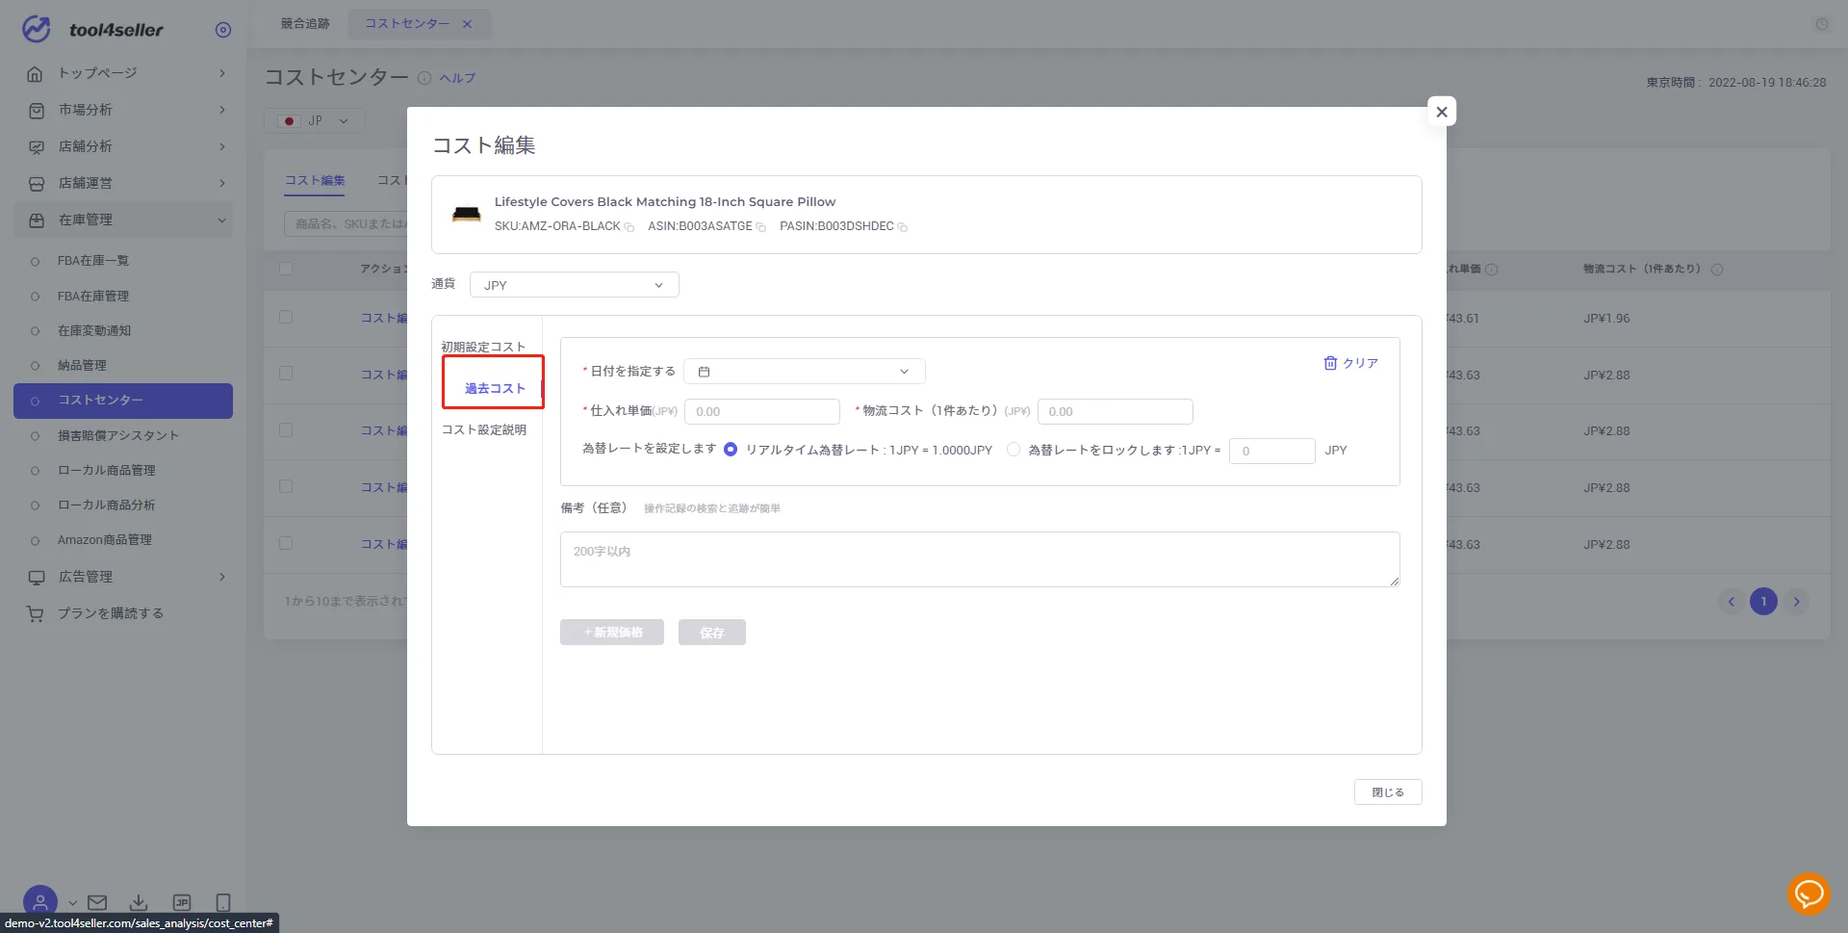Switch to 過去コスト tab
The width and height of the screenshot is (1848, 933).
tap(495, 388)
